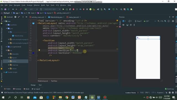Toggle the Favorites side tab
The width and height of the screenshot is (177, 100).
click(1, 77)
